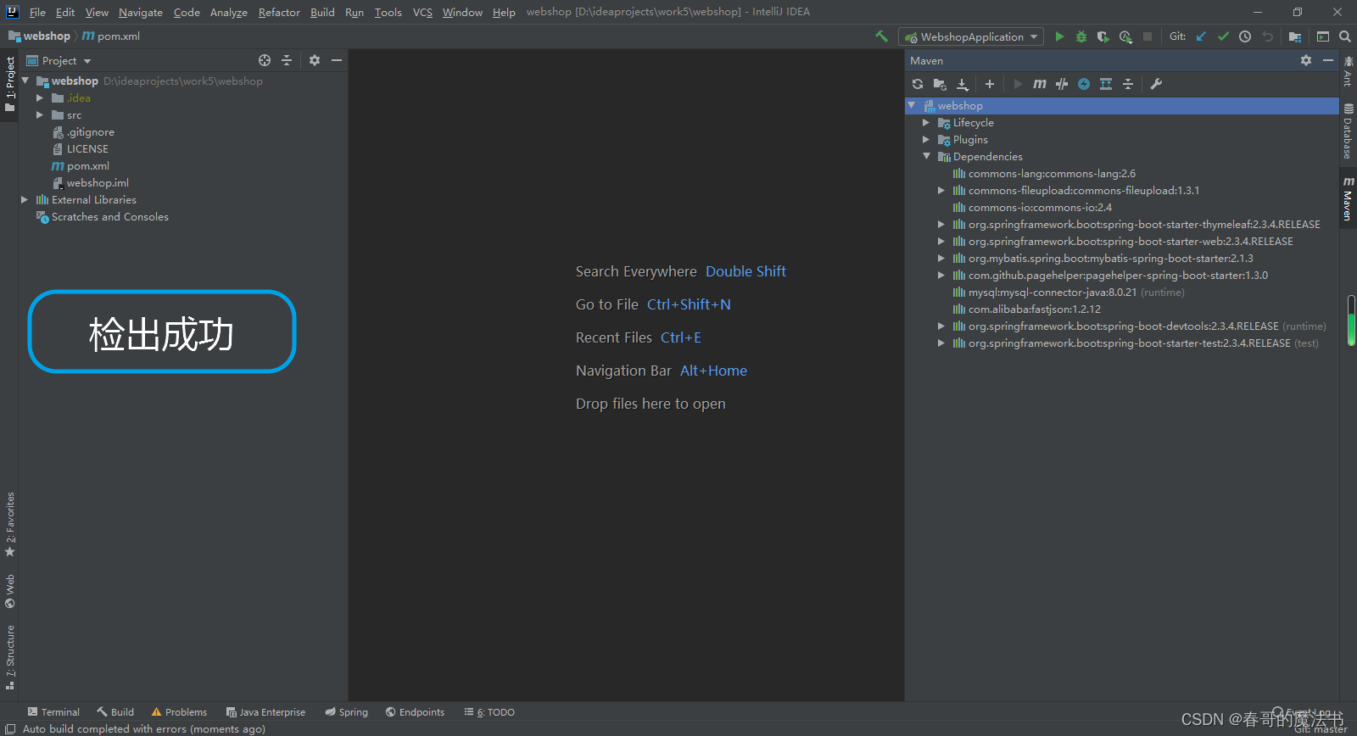Expand Maven Lifecycle node
Viewport: 1357px width, 736px height.
[x=926, y=123]
